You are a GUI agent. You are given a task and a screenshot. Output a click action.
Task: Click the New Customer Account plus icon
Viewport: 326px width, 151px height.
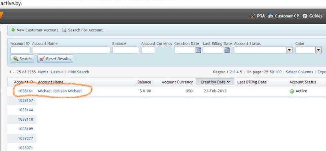coord(13,30)
